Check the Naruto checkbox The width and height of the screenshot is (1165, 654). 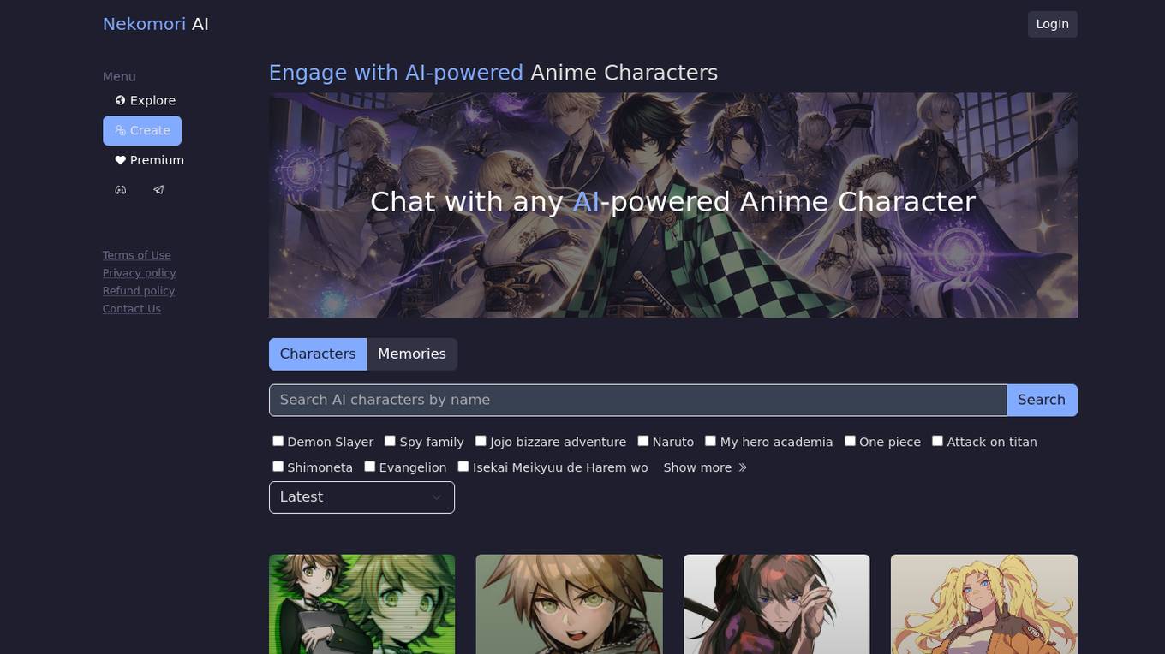pos(642,441)
